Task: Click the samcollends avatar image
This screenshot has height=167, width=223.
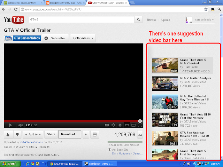Action: [189, 20]
